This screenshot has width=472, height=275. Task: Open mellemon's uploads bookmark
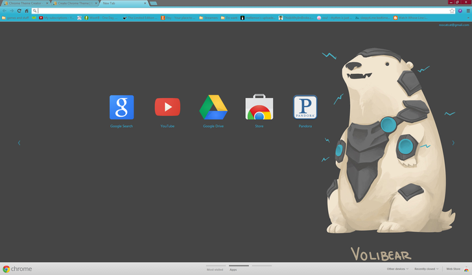(257, 18)
